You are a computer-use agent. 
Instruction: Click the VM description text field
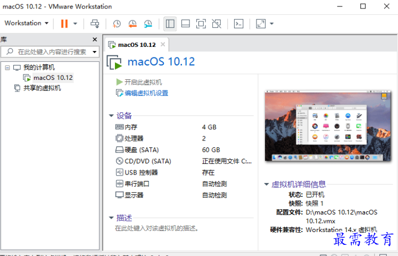coord(156,228)
